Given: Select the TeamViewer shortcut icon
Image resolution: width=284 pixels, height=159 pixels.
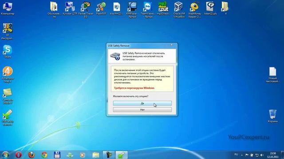Looking at the screenshot, I should [x=148, y=10].
